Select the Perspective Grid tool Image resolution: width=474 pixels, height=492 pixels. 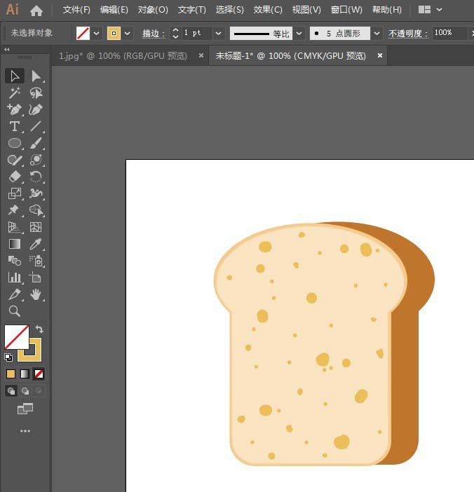15,227
